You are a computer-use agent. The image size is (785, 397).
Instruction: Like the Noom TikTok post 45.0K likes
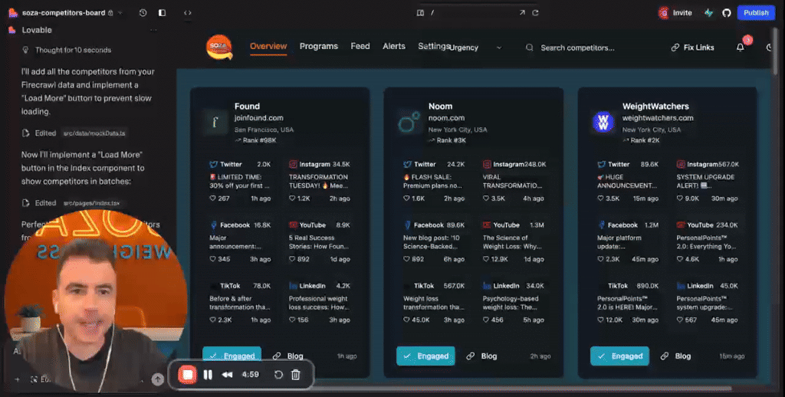pyautogui.click(x=406, y=320)
